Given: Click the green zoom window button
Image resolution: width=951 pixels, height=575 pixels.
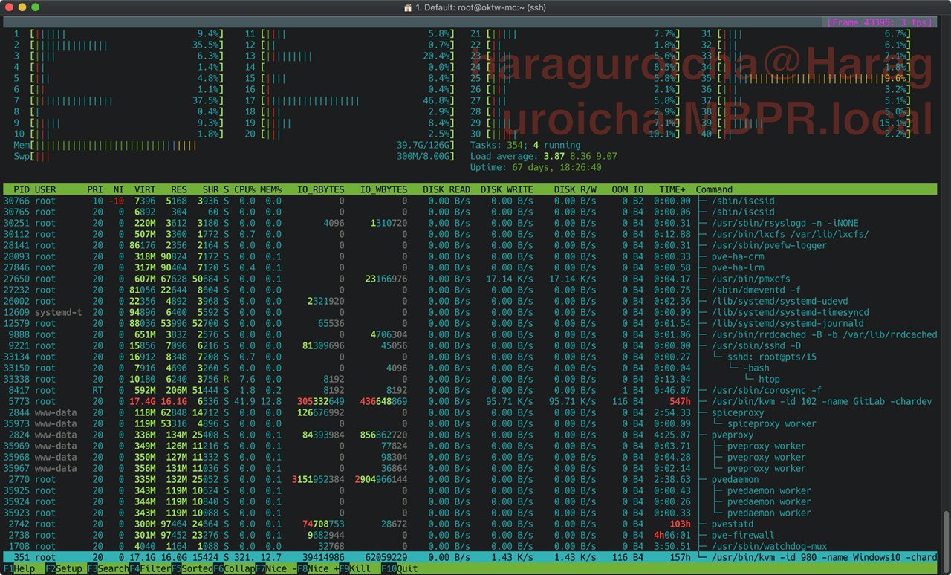Looking at the screenshot, I should point(36,7).
